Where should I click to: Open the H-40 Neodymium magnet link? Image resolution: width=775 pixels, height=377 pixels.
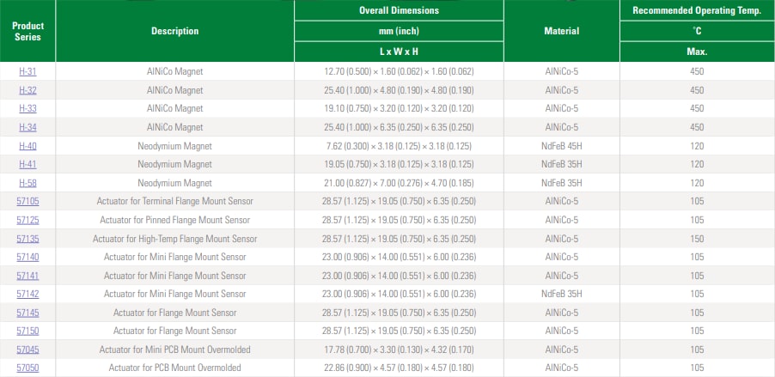click(x=27, y=146)
